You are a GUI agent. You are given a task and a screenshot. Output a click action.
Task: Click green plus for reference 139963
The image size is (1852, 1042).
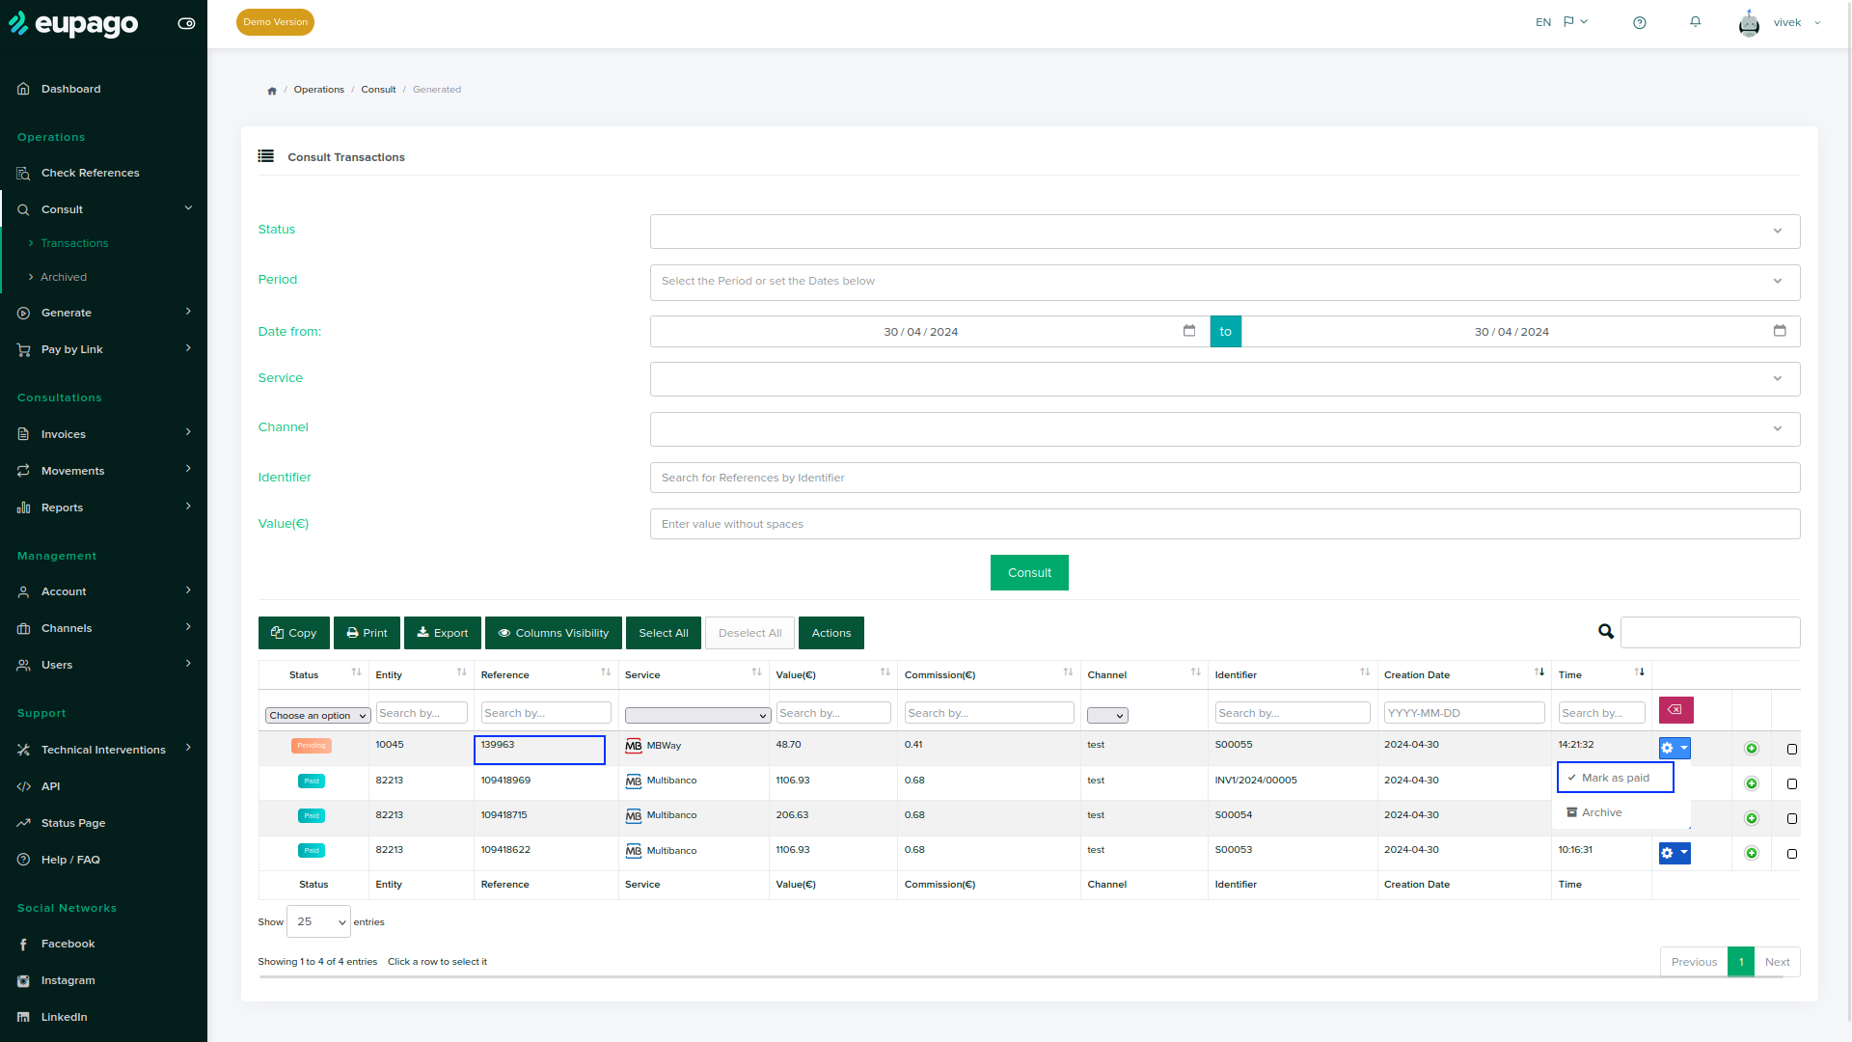1752,749
